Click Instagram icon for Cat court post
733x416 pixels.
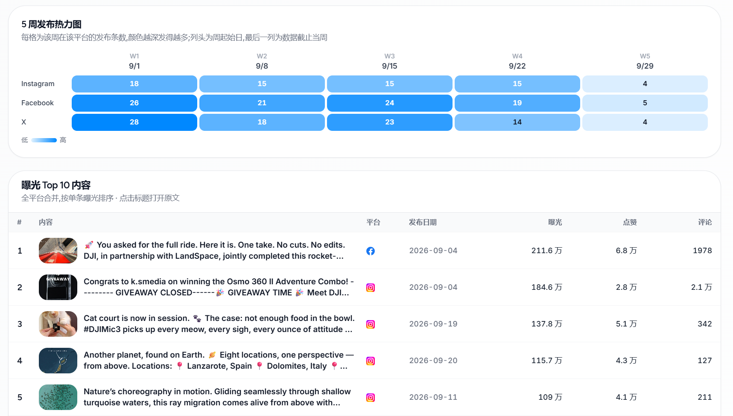pos(371,324)
